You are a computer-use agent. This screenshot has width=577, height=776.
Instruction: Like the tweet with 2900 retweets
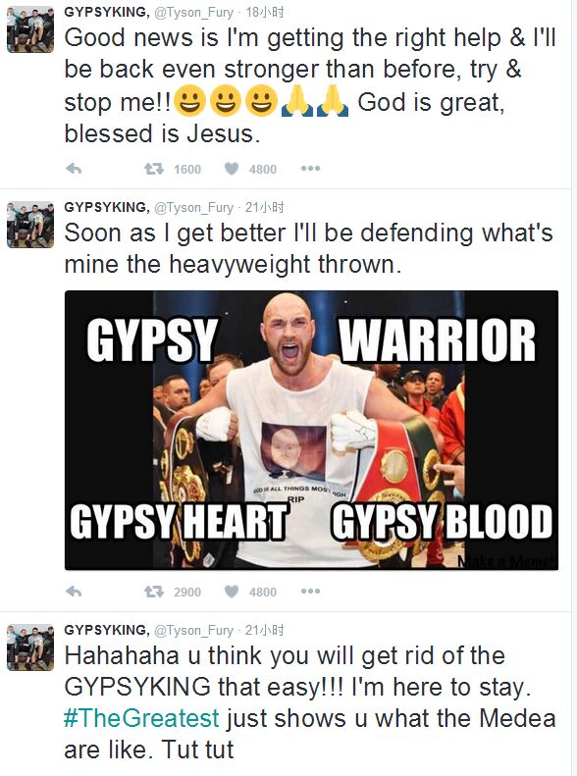pyautogui.click(x=232, y=592)
